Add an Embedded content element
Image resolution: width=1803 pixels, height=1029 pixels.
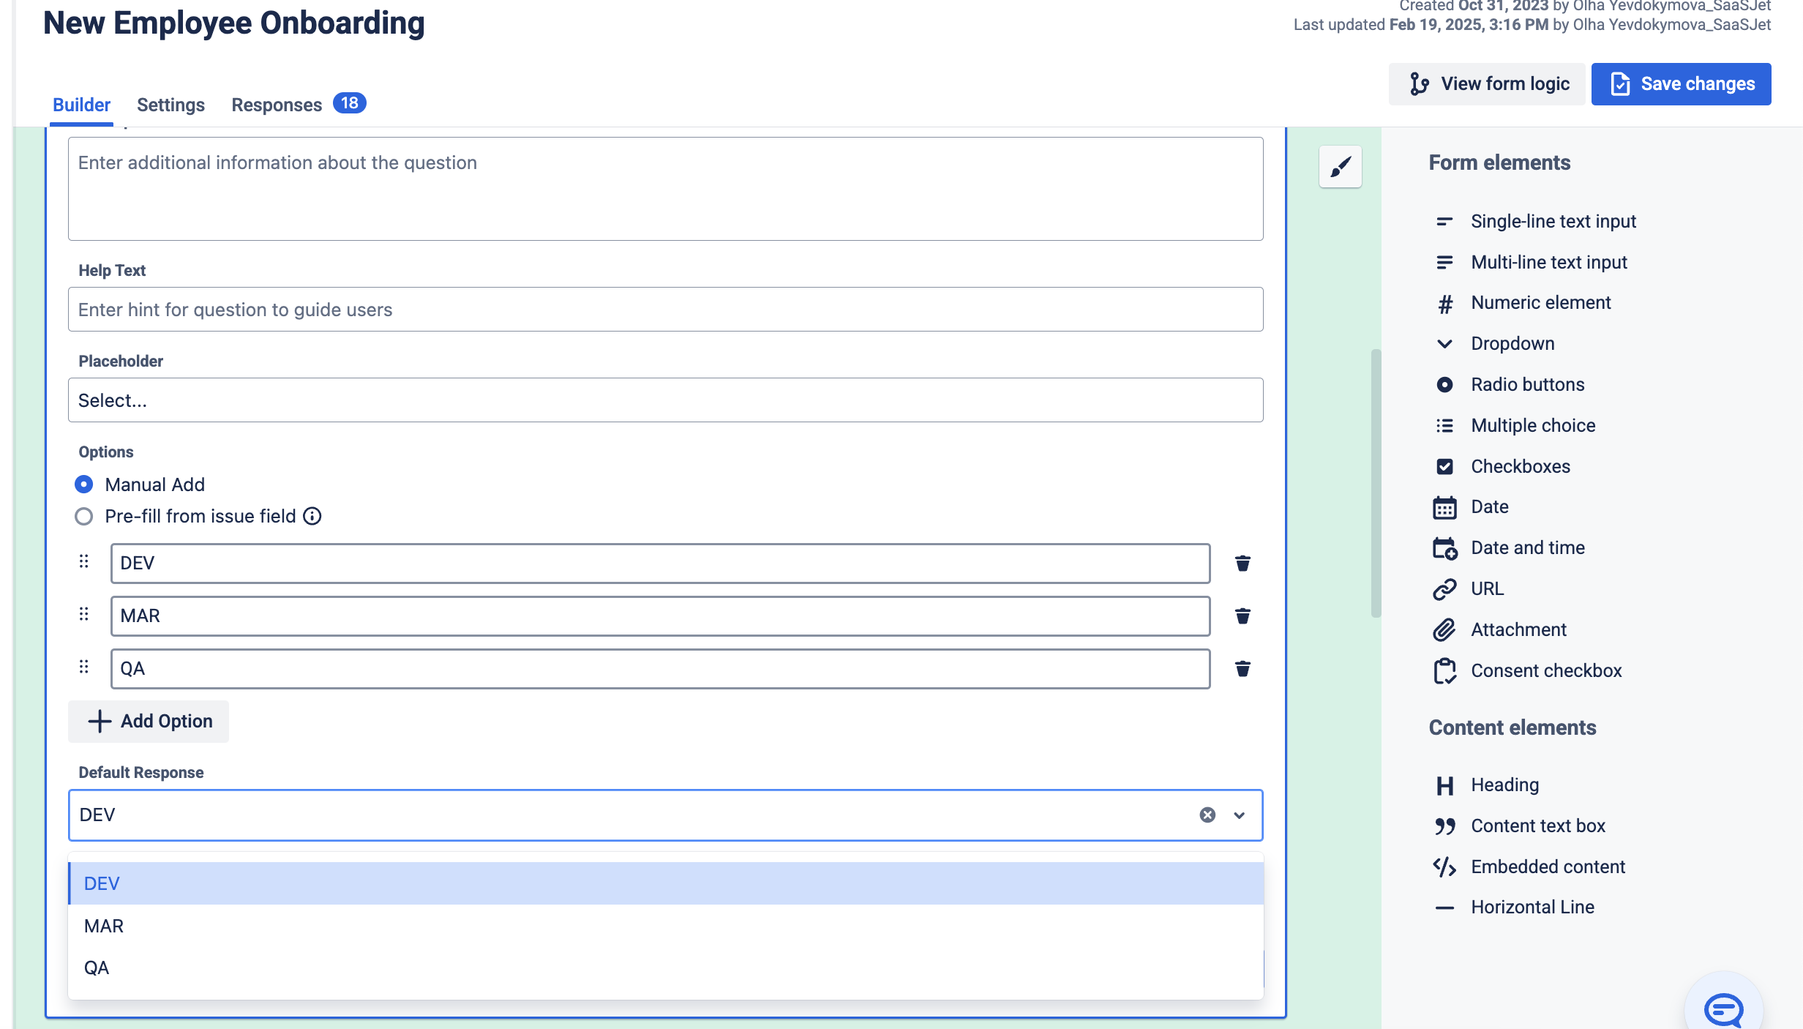[x=1529, y=867]
